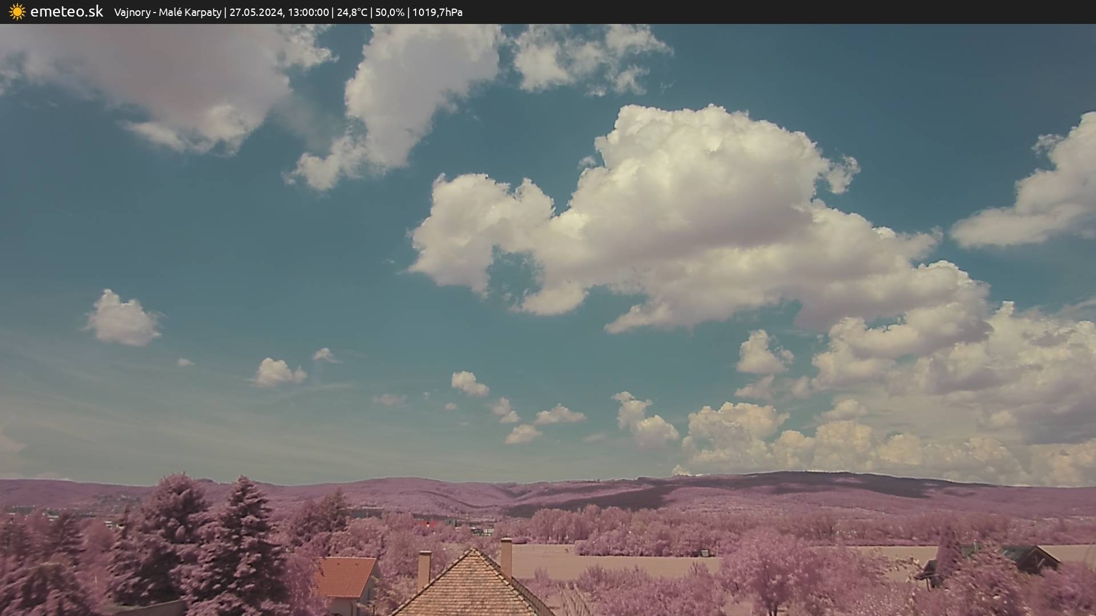The image size is (1096, 616).
Task: Click the 1019,7hPa pressure reading
Action: [437, 12]
